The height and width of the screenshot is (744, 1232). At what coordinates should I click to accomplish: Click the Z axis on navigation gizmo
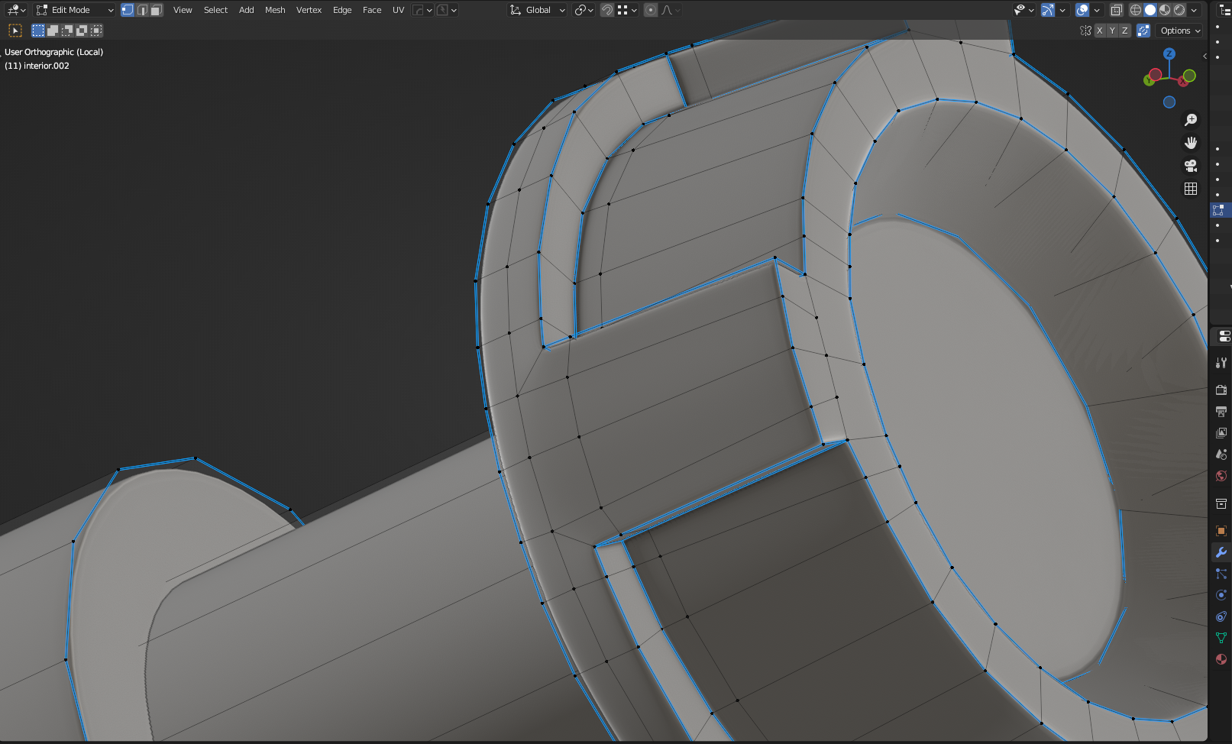(x=1169, y=53)
